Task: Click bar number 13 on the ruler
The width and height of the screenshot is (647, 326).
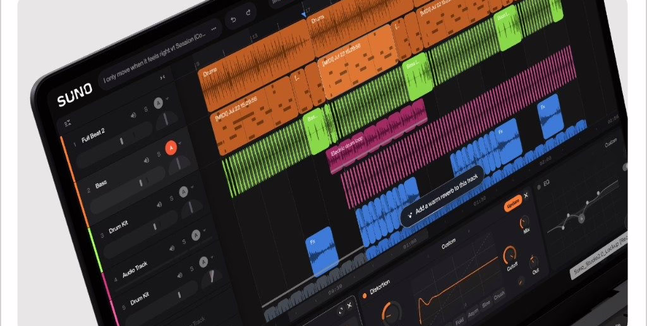Action: coord(255,36)
